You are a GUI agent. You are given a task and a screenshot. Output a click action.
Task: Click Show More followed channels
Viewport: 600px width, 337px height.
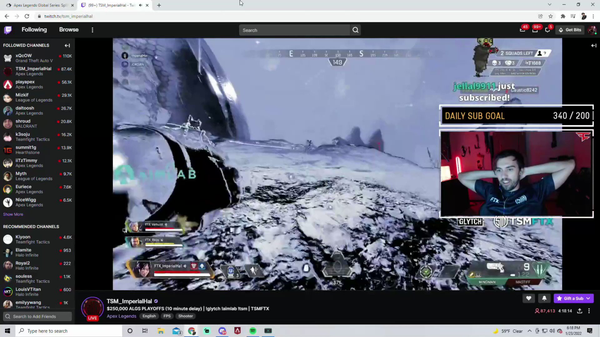(x=13, y=214)
